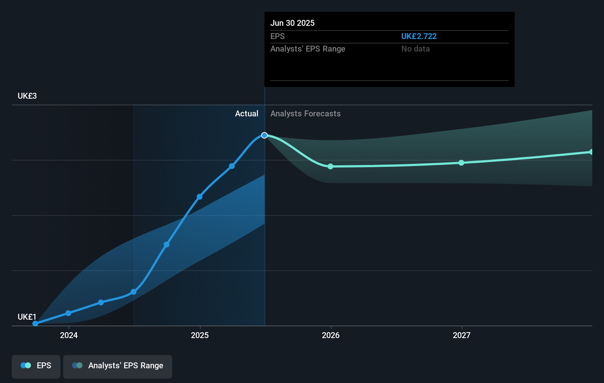This screenshot has height=383, width=604.
Task: Select the highlighted Jun 30 2025 data point
Action: pos(264,135)
